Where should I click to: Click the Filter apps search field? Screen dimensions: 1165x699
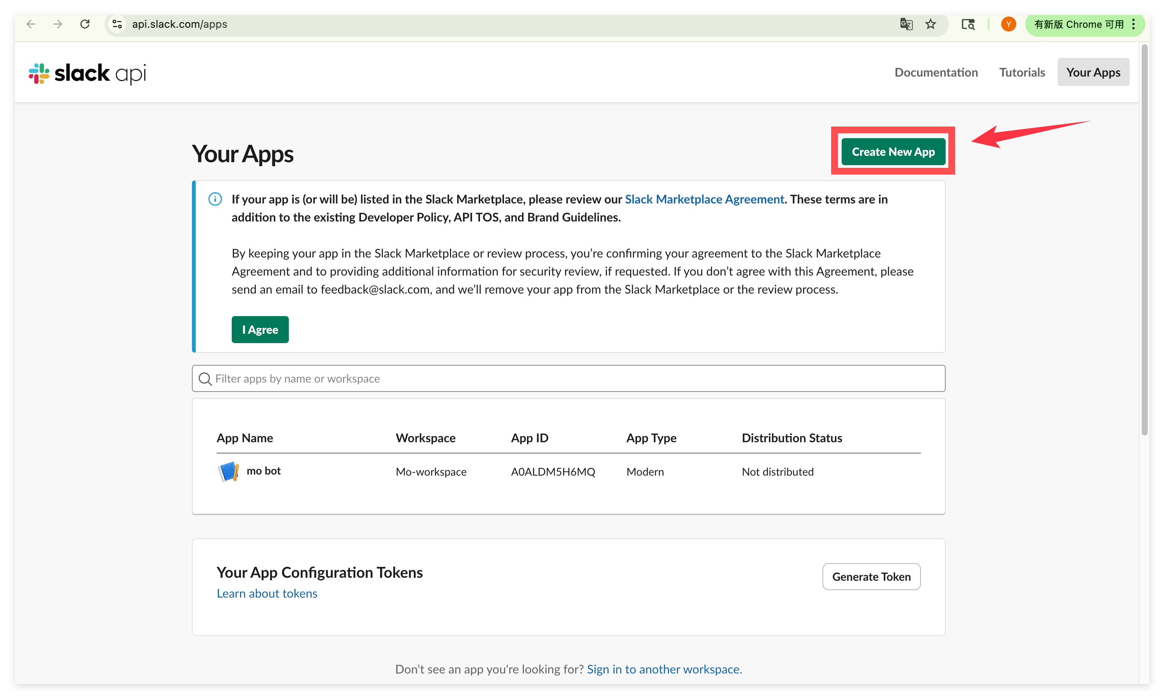568,379
